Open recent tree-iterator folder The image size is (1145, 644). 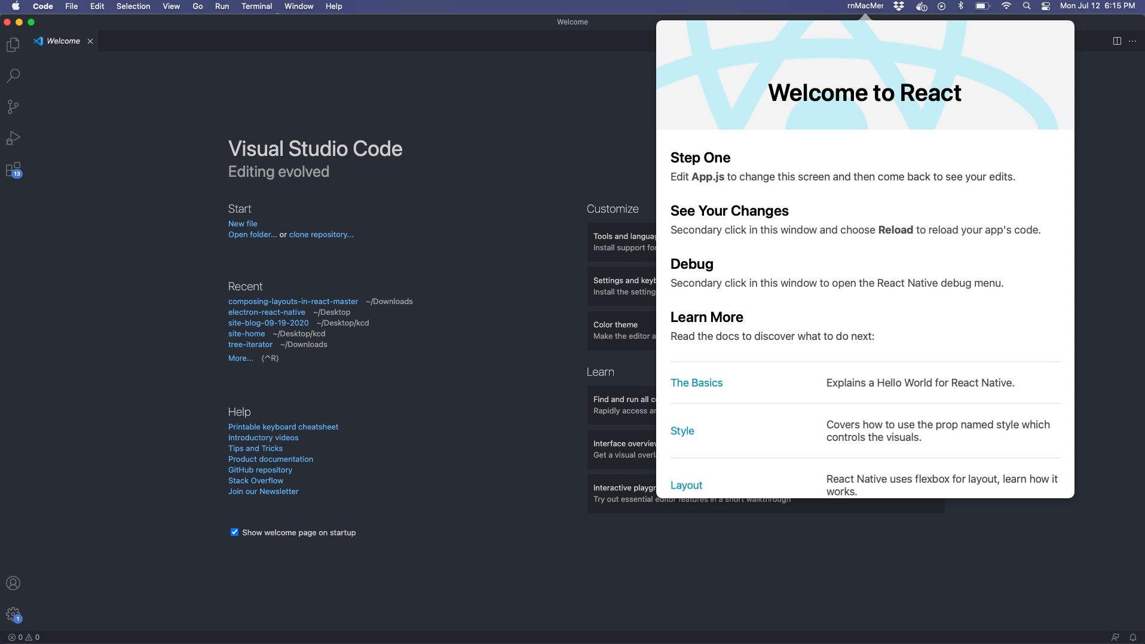click(250, 345)
